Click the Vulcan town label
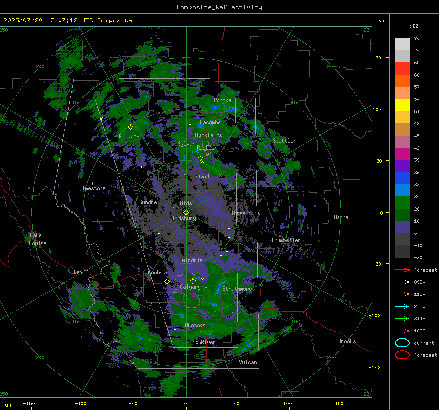Screen dimensions: 439x410 click(x=248, y=362)
